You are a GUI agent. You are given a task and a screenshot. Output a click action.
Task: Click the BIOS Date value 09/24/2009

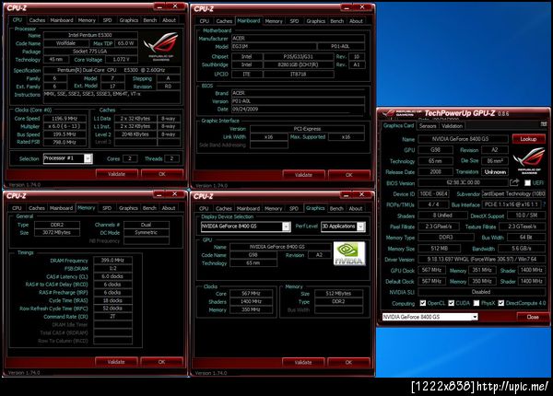tap(298, 110)
